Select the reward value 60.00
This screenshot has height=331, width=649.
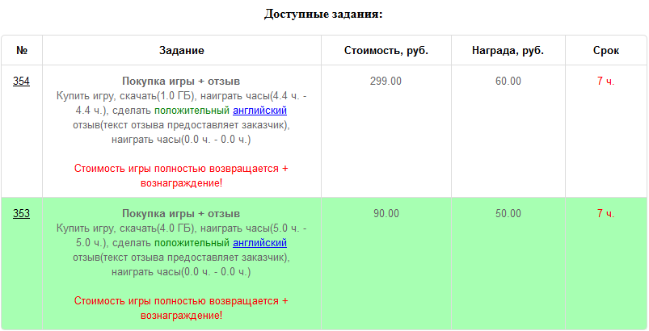tap(508, 81)
